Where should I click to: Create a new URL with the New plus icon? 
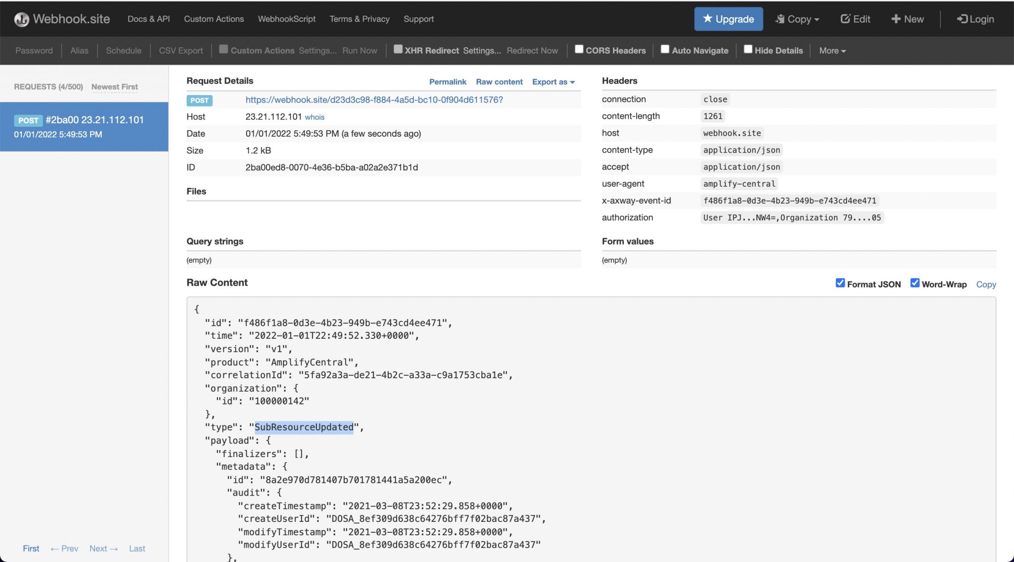[x=907, y=19]
